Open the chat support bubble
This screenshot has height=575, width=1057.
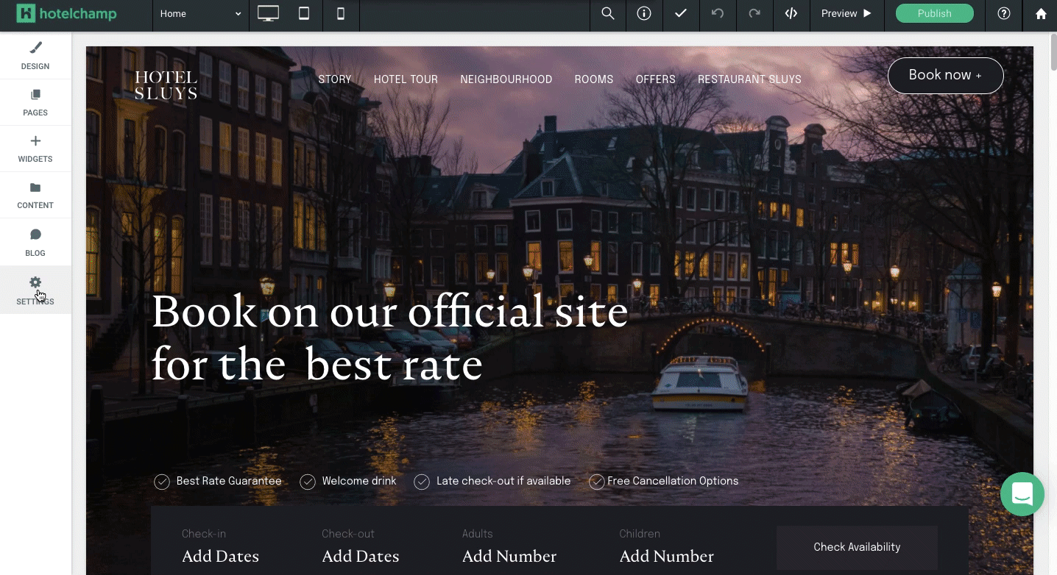click(x=1022, y=494)
